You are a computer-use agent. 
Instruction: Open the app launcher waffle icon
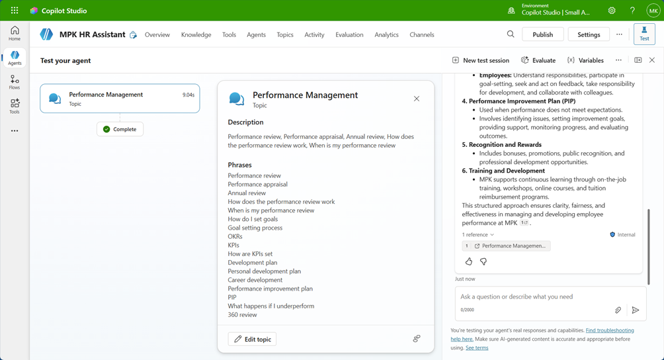tap(15, 11)
